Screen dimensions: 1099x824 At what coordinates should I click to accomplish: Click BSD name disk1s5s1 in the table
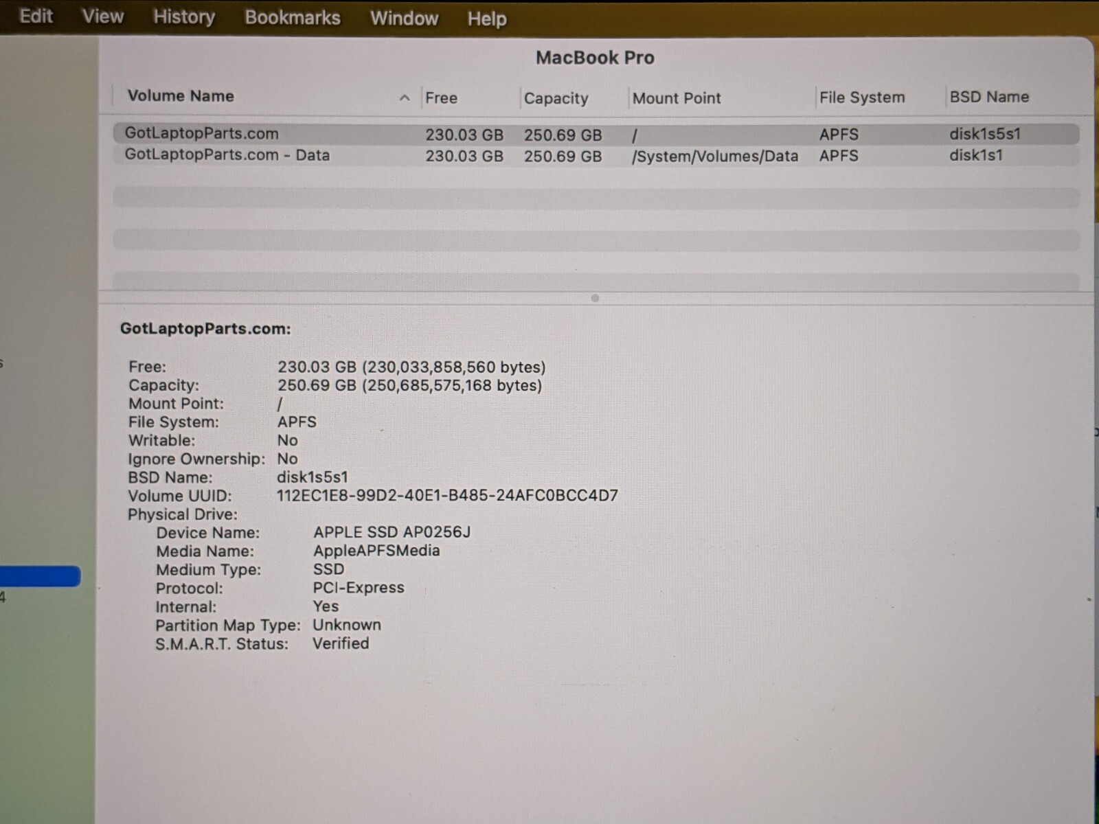(x=985, y=134)
